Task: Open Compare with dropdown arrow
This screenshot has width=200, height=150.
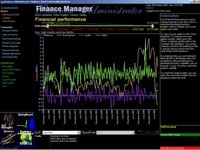Action: (132, 133)
